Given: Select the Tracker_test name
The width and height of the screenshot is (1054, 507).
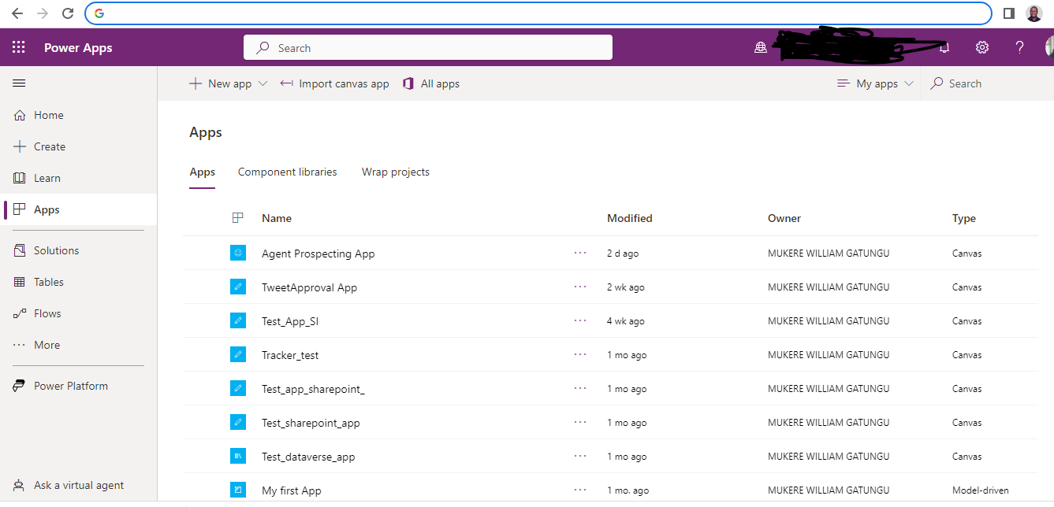Looking at the screenshot, I should click(290, 355).
